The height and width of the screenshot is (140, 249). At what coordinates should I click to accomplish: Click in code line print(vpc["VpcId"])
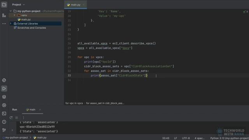(100, 62)
